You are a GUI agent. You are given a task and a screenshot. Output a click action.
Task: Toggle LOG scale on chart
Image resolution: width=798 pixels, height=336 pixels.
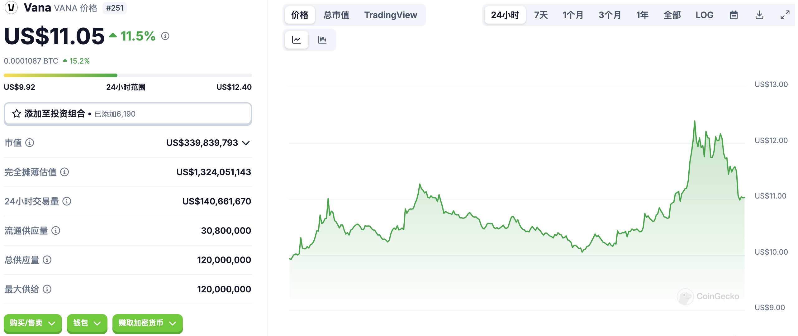(704, 15)
